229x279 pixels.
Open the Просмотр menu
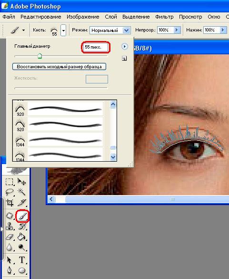pos(190,17)
